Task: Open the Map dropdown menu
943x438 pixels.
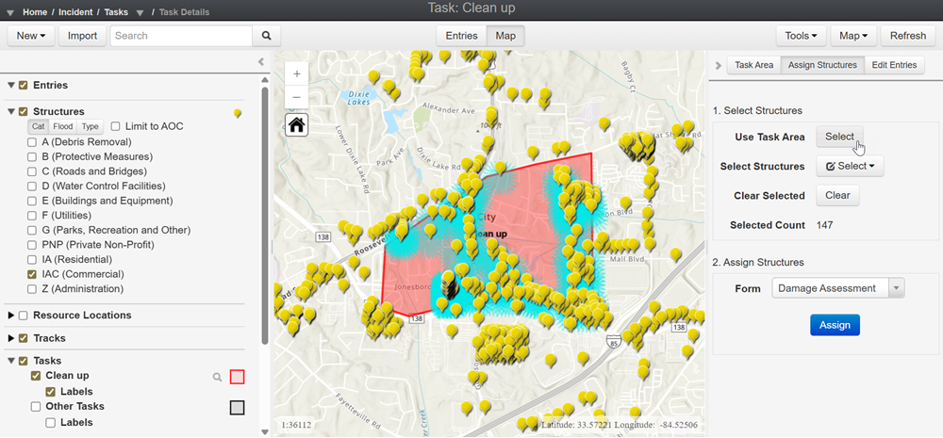Action: tap(853, 36)
